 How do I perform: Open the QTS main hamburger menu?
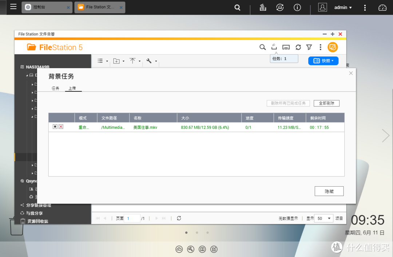(13, 7)
